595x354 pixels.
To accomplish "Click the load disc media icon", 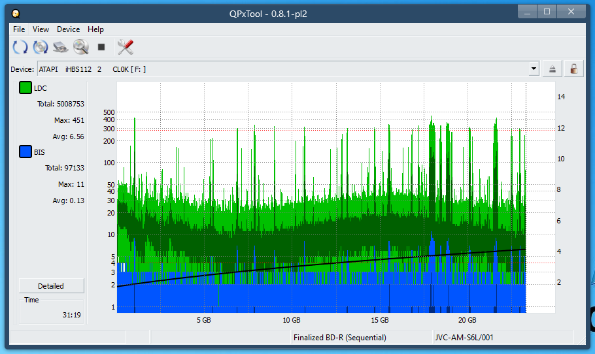I will [41, 47].
